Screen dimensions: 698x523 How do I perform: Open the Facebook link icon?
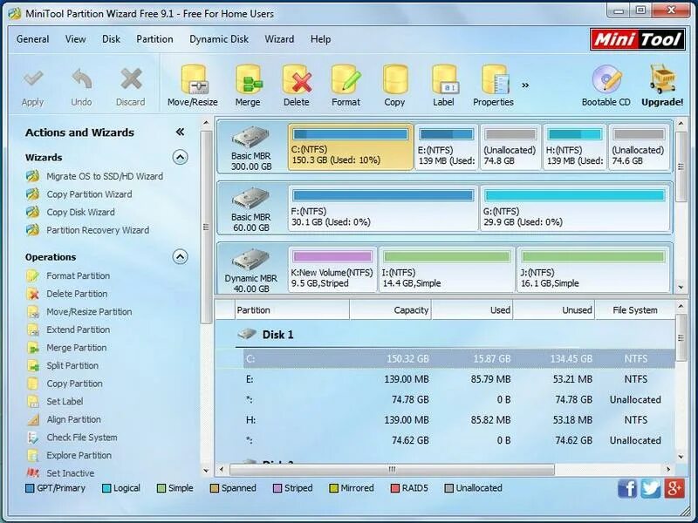point(627,488)
